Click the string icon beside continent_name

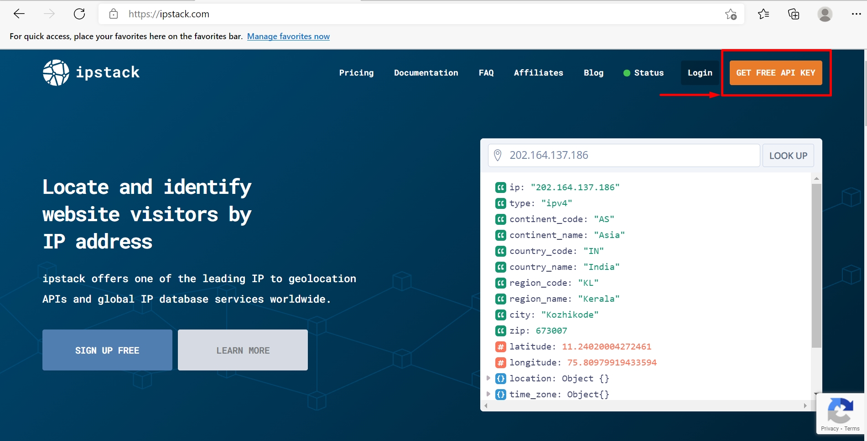501,235
